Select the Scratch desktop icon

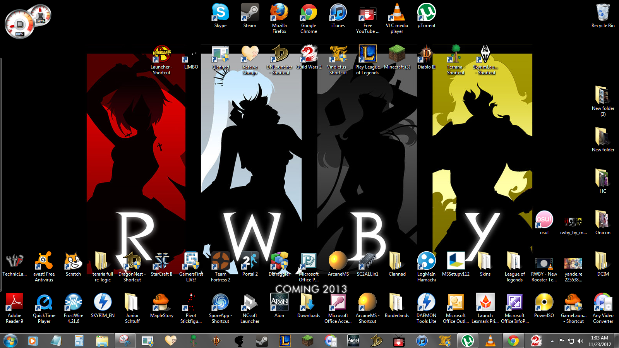pos(73,264)
